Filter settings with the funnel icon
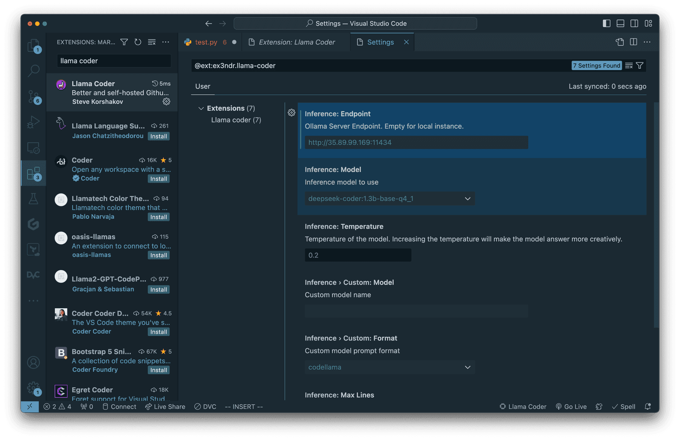Image resolution: width=680 pixels, height=440 pixels. coord(640,65)
